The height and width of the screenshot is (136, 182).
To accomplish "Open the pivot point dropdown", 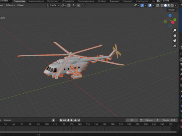I will pyautogui.click(x=63, y=5).
